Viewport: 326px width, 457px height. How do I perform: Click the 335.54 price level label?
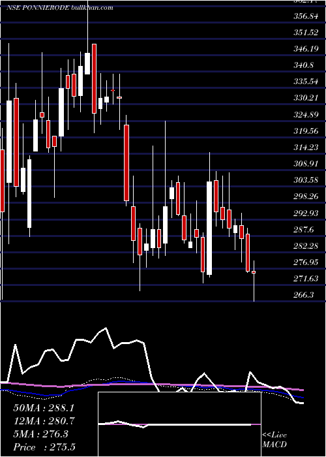[x=305, y=82]
